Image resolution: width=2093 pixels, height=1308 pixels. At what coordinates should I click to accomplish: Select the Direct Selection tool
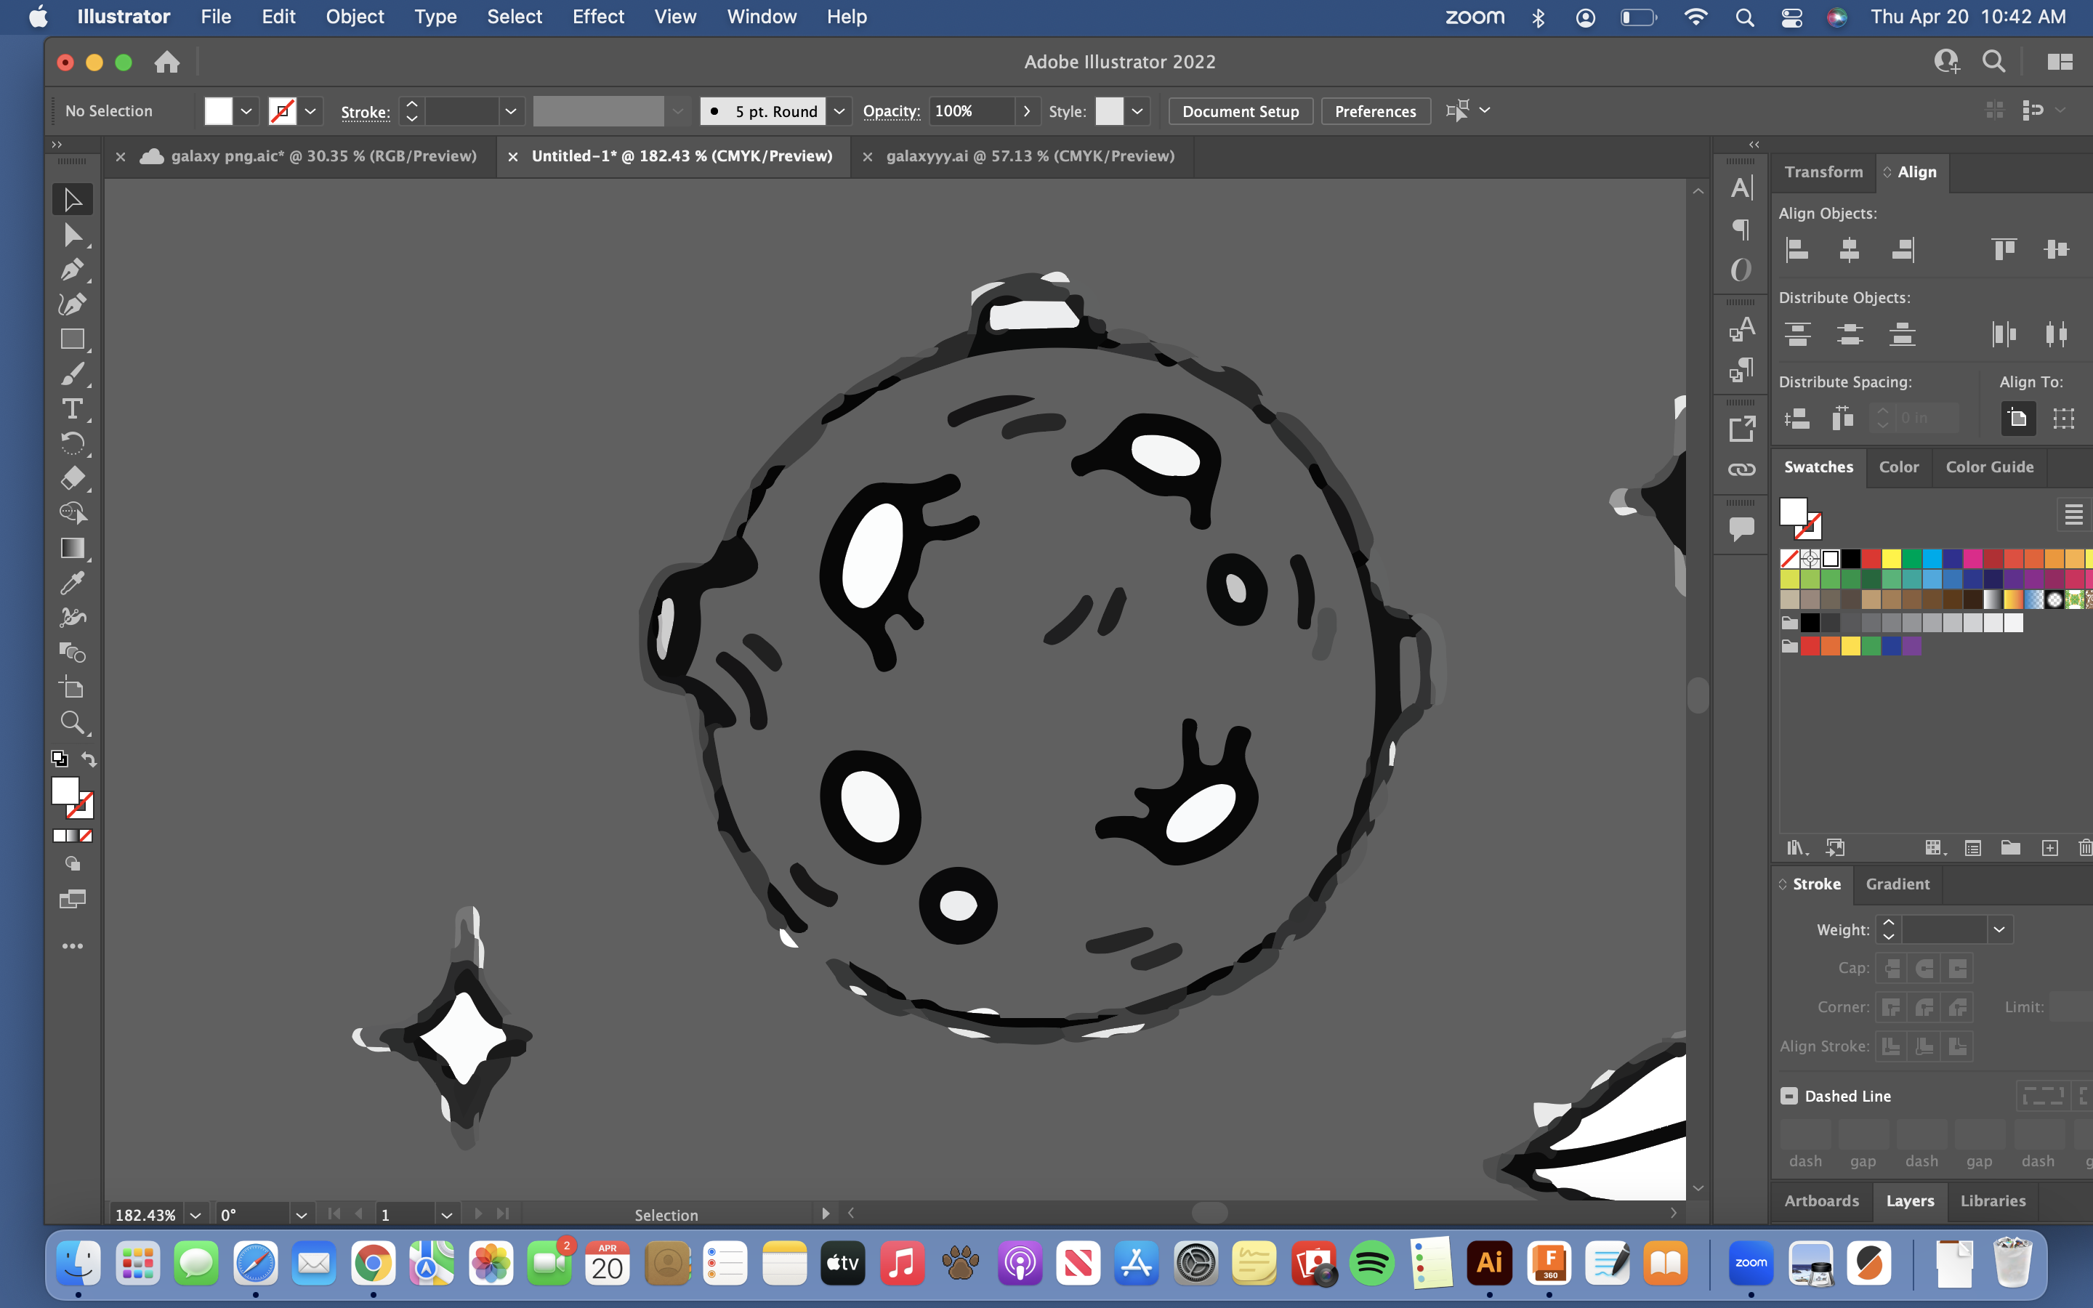[73, 235]
